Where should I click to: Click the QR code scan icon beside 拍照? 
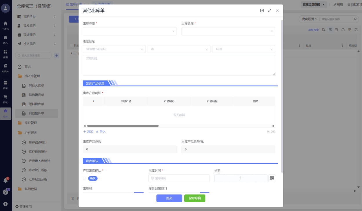pos(272,178)
